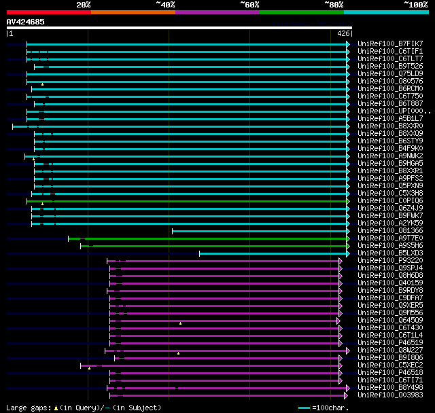Click the green ~80% legend segment
The height and width of the screenshot is (413, 435).
coord(302,12)
